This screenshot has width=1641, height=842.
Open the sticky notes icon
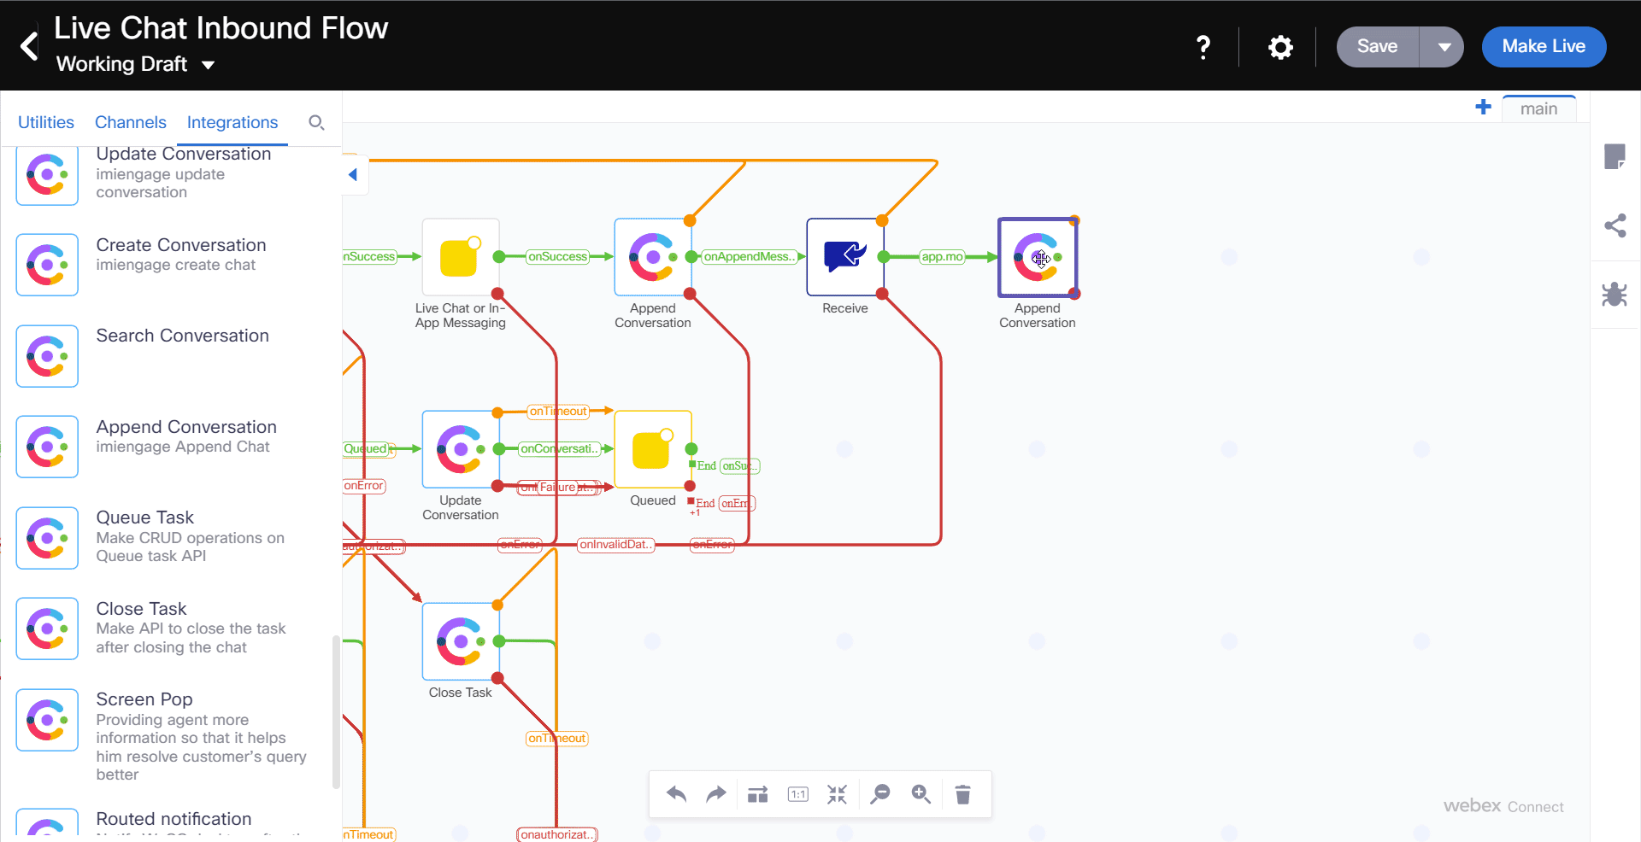tap(1615, 157)
